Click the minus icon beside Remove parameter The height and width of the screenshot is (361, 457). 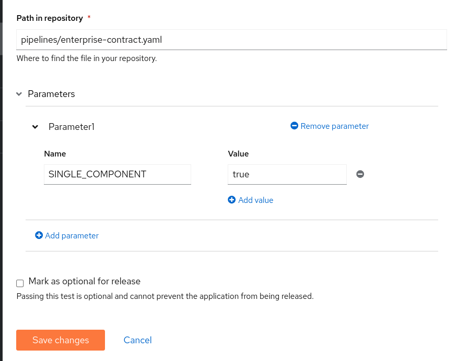coord(295,126)
